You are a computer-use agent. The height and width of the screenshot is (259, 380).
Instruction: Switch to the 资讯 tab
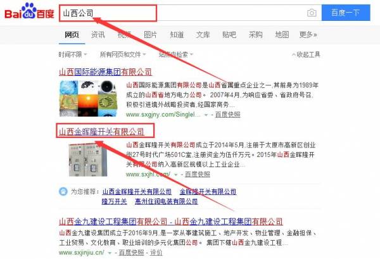pyautogui.click(x=98, y=35)
